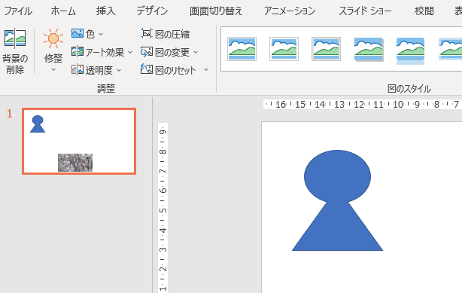Viewport: 462px width, 293px height.
Task: Click the 色 picture icon
Action: [78, 33]
